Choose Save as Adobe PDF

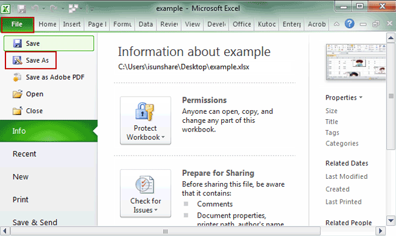click(49, 77)
